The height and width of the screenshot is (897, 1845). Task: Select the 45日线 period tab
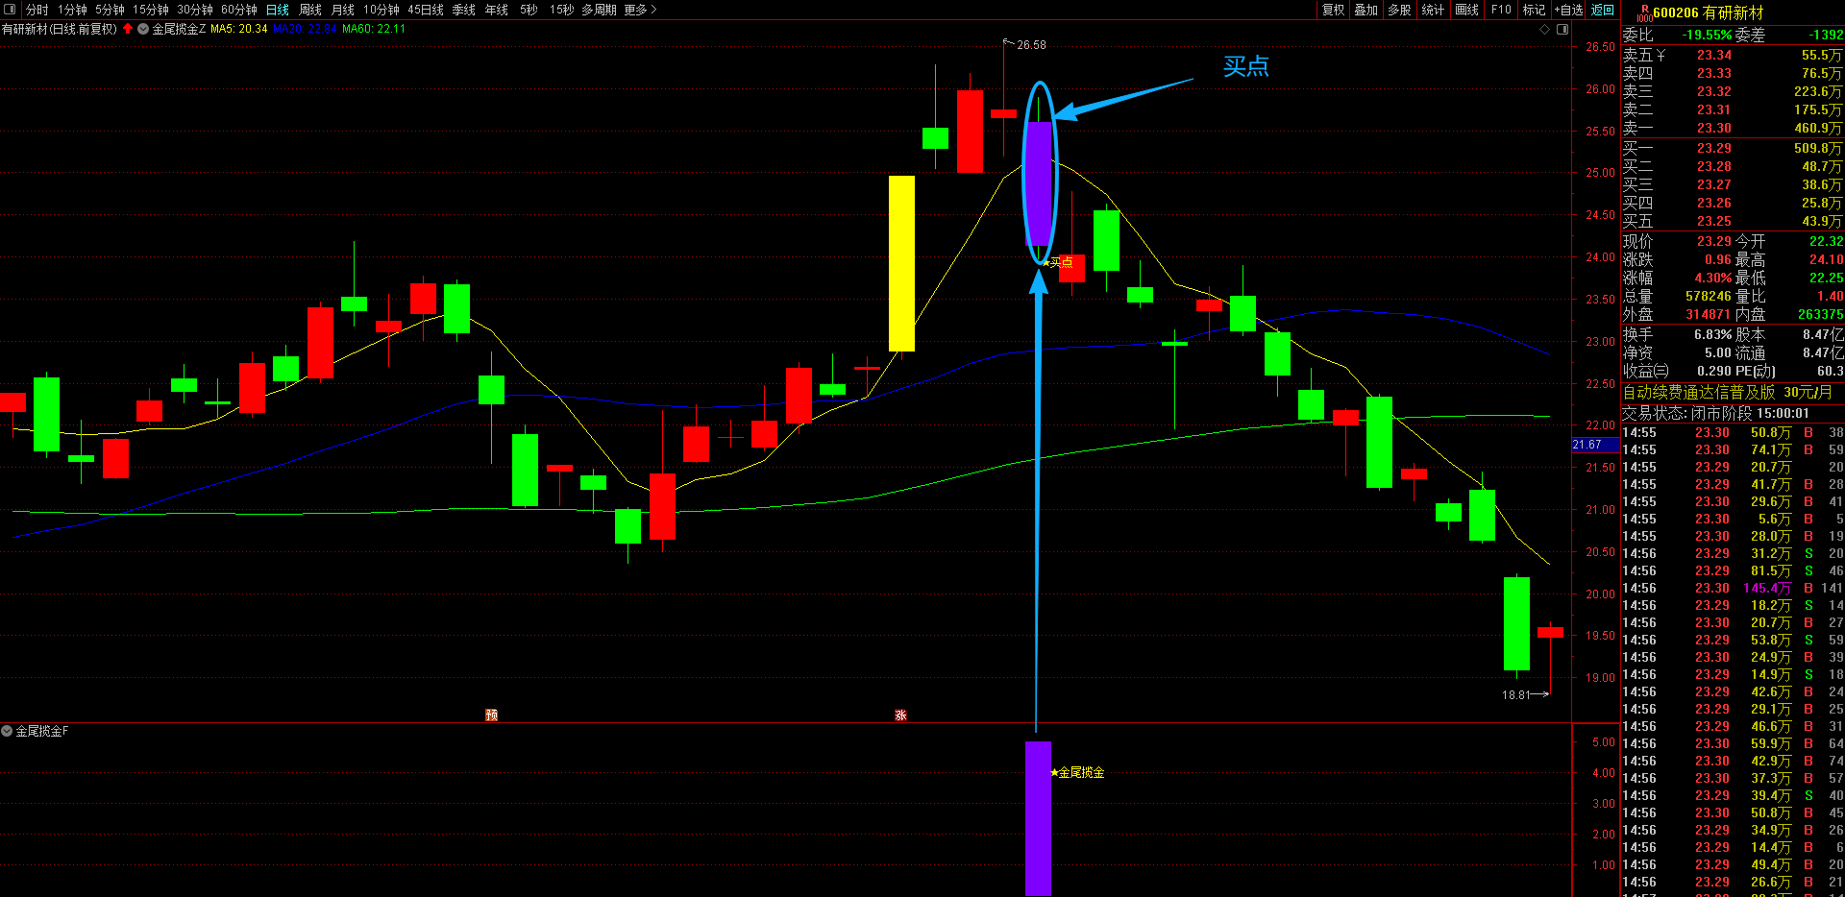426,10
